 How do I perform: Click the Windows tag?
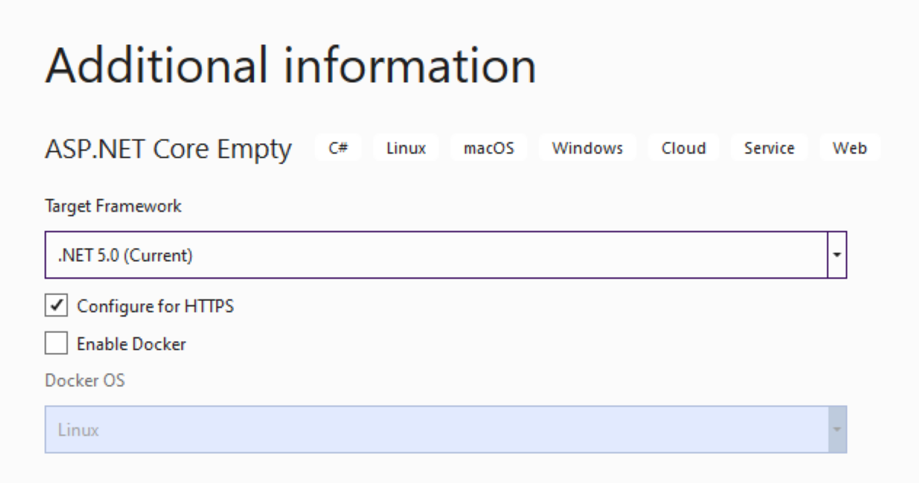coord(587,148)
